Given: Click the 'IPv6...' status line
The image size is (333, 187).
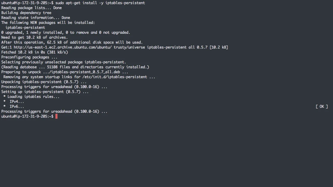Looking at the screenshot, I should point(14,106).
